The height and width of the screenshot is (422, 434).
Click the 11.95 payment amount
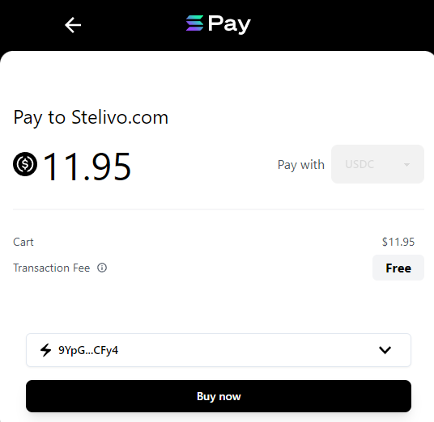[87, 167]
